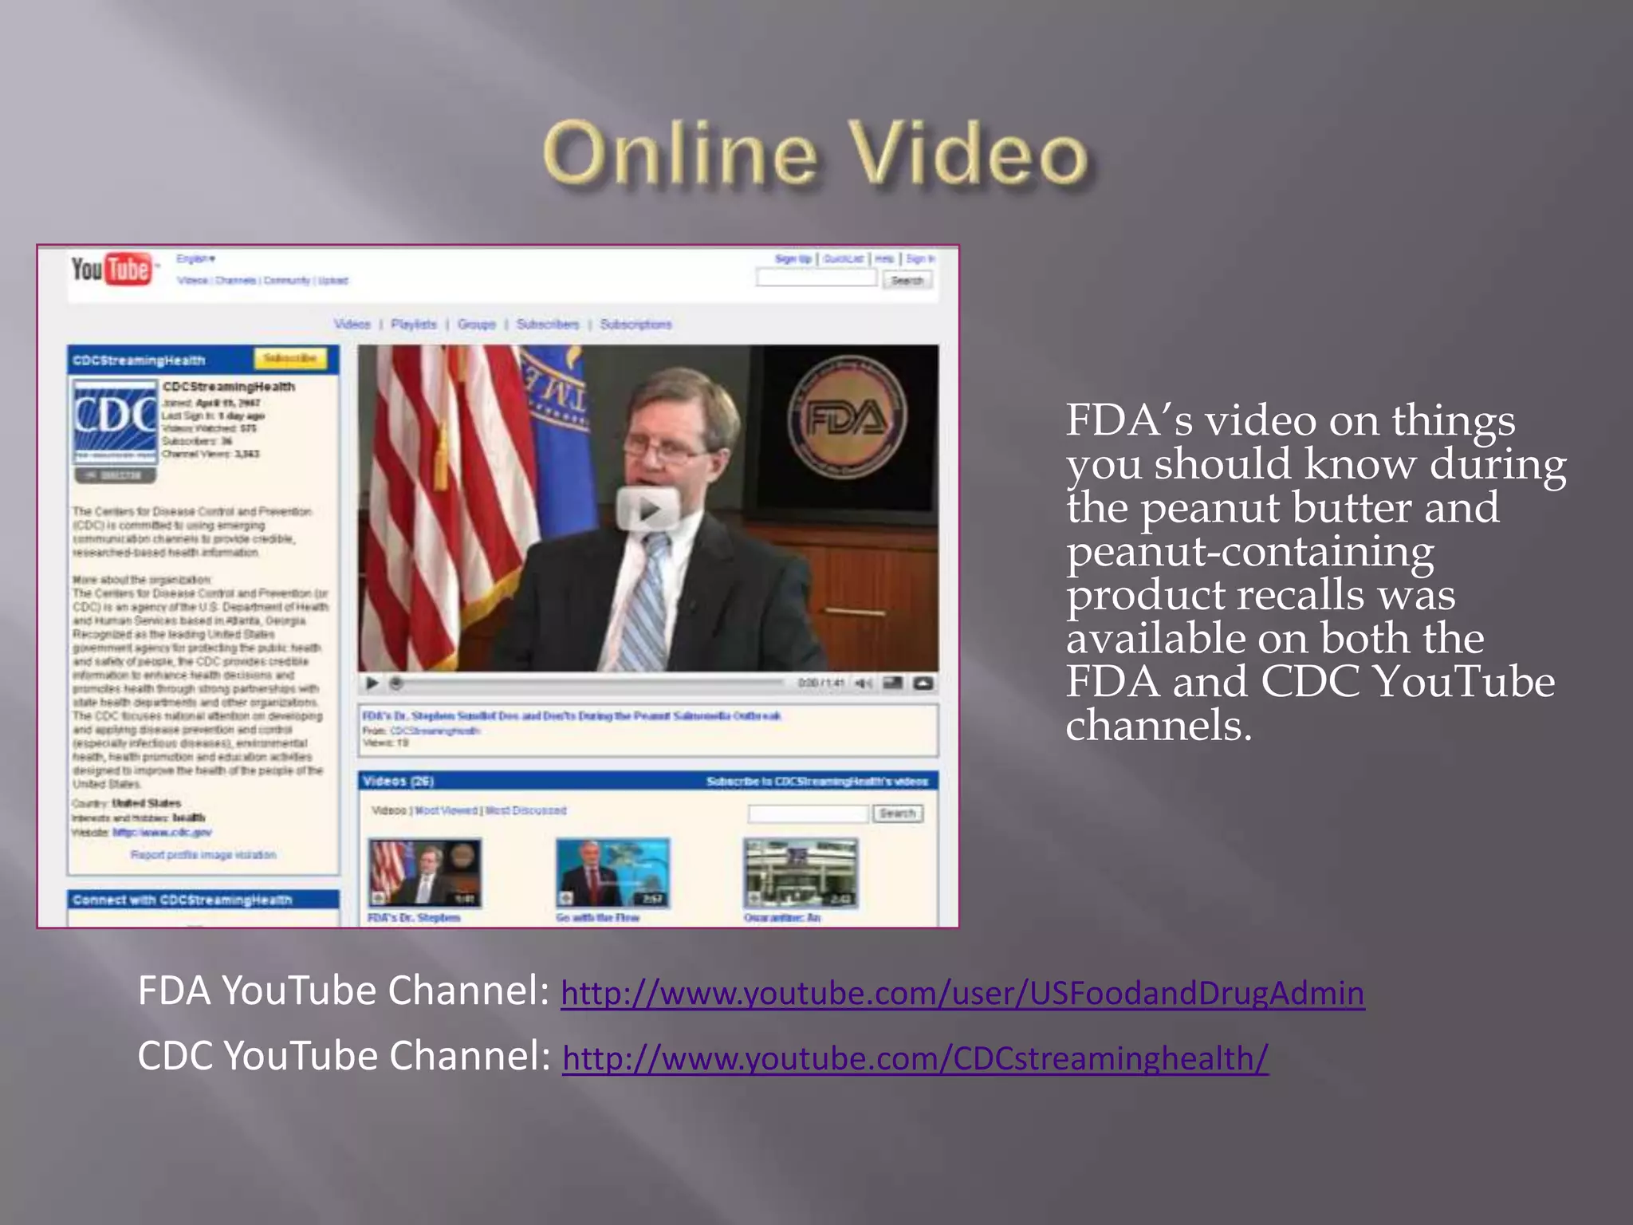Open the QuickList link
Screen dimensions: 1633x1225
coord(844,258)
